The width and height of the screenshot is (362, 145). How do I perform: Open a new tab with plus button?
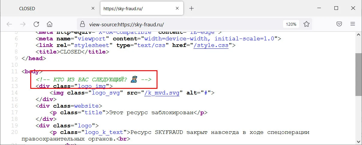pos(192,8)
